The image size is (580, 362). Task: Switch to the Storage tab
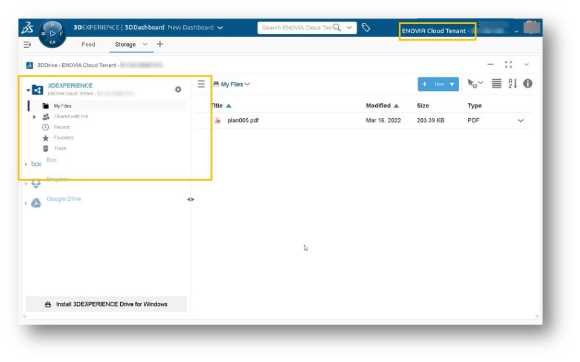[126, 44]
